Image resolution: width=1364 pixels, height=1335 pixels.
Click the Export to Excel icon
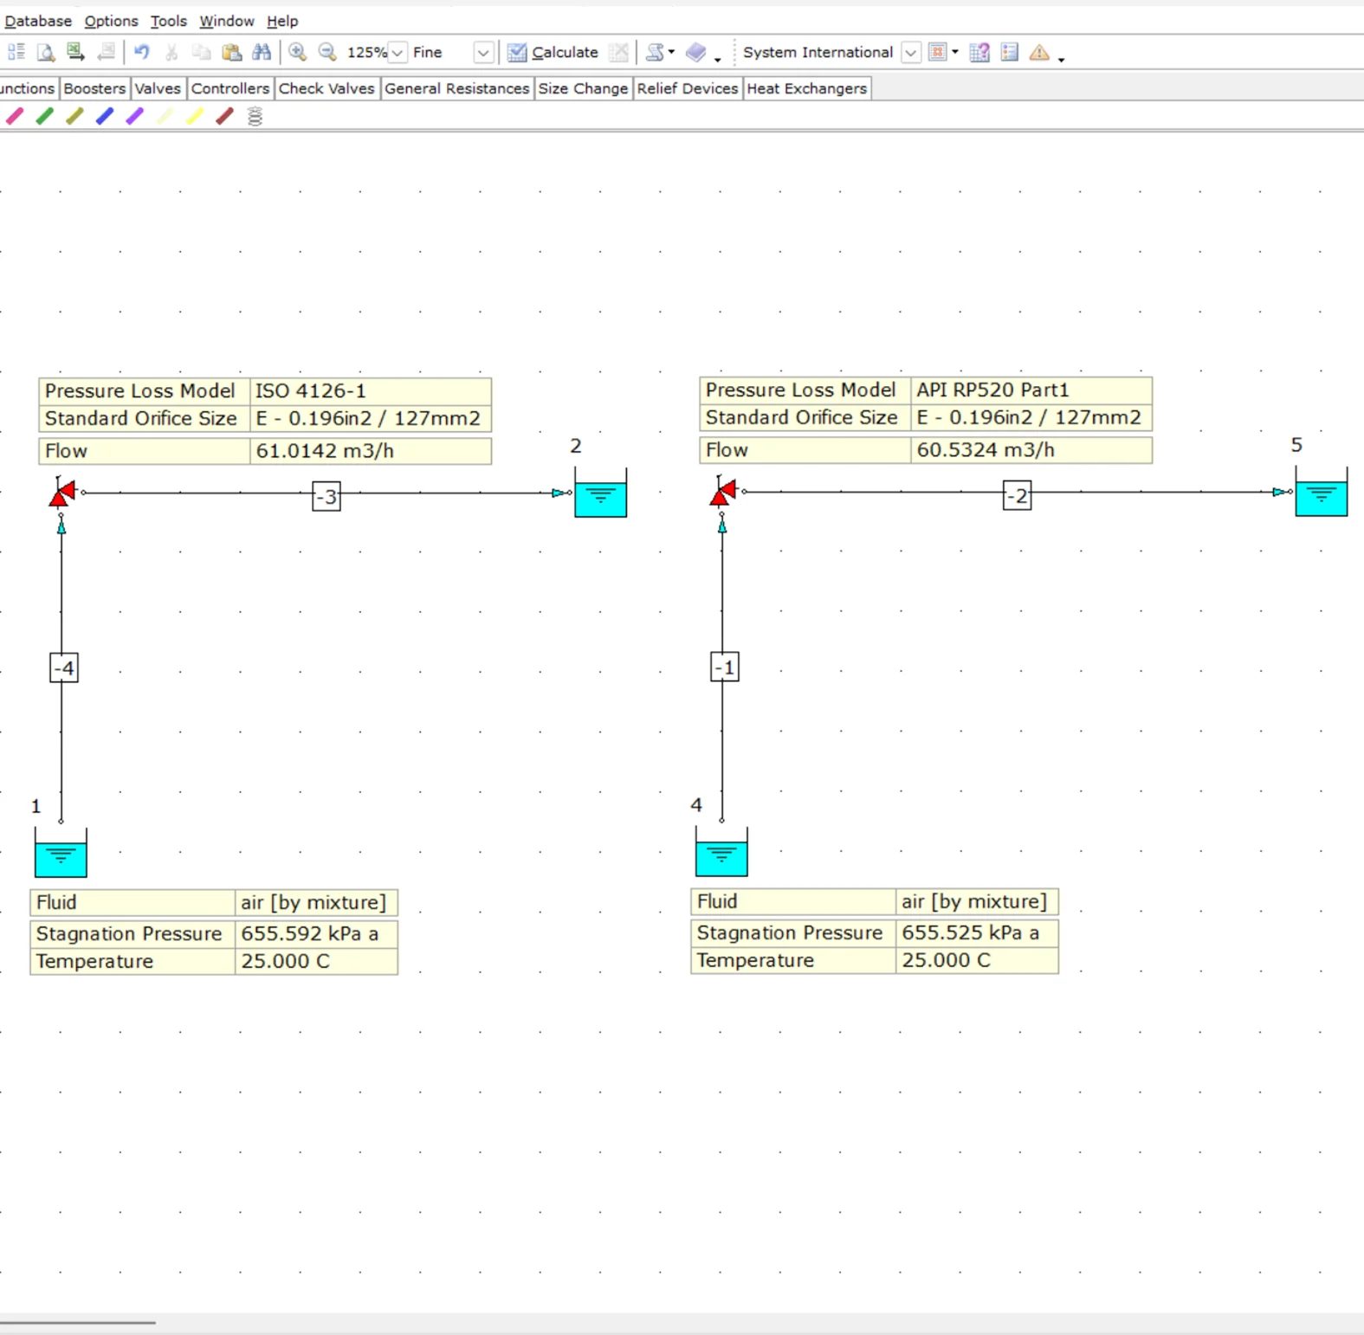pyautogui.click(x=75, y=53)
